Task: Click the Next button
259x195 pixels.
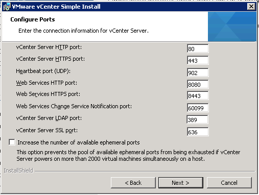Action: click(181, 183)
